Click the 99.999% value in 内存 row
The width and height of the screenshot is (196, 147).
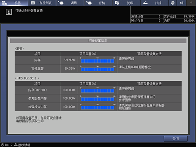[70, 60]
